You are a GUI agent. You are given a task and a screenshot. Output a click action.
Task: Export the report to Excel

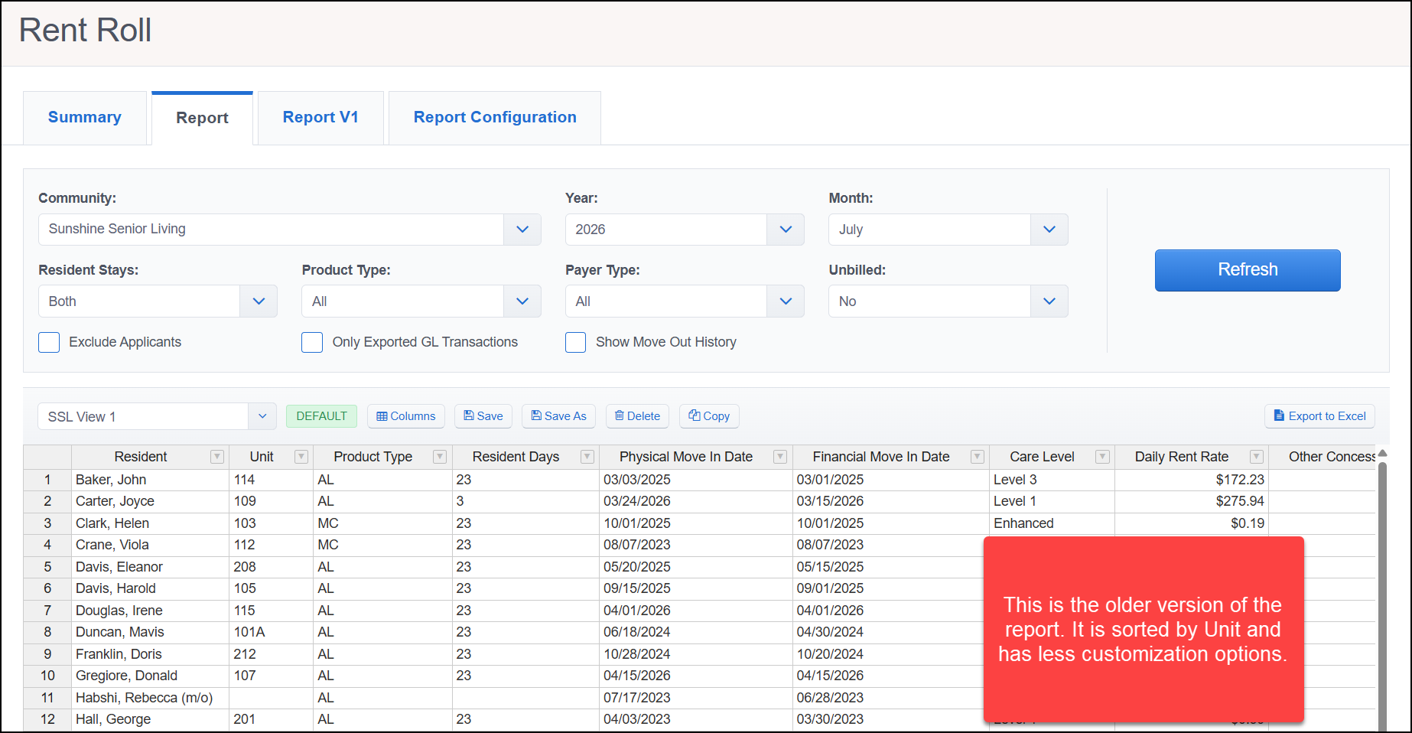point(1319,416)
